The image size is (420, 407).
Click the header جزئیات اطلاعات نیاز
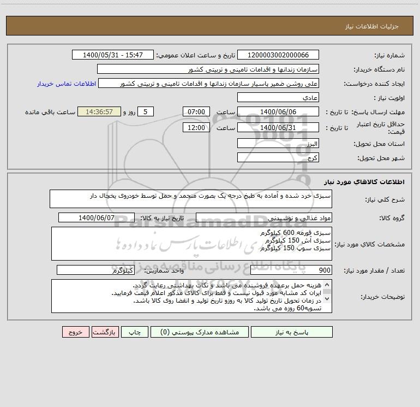pos(372,26)
